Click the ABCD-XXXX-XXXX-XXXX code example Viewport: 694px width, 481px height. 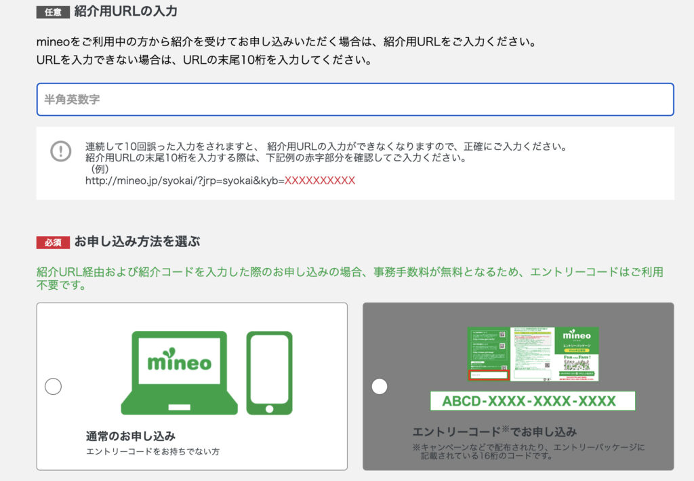coord(533,401)
